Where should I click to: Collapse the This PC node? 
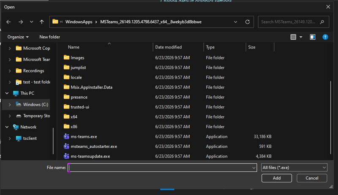[x=7, y=93]
